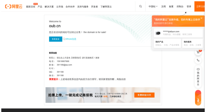Open the 产品 menu
This screenshot has height=112, width=206.
(x=40, y=7)
